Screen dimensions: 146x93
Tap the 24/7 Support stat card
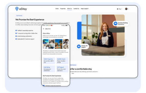pyautogui.click(x=62, y=69)
